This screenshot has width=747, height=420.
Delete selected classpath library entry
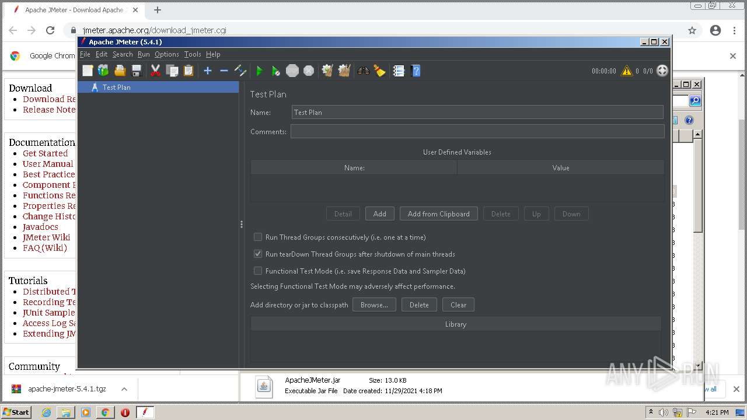pos(419,305)
